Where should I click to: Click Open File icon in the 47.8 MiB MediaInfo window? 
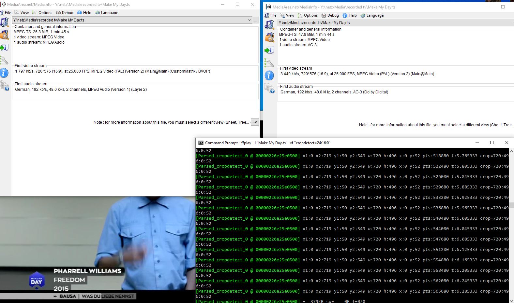point(269,25)
